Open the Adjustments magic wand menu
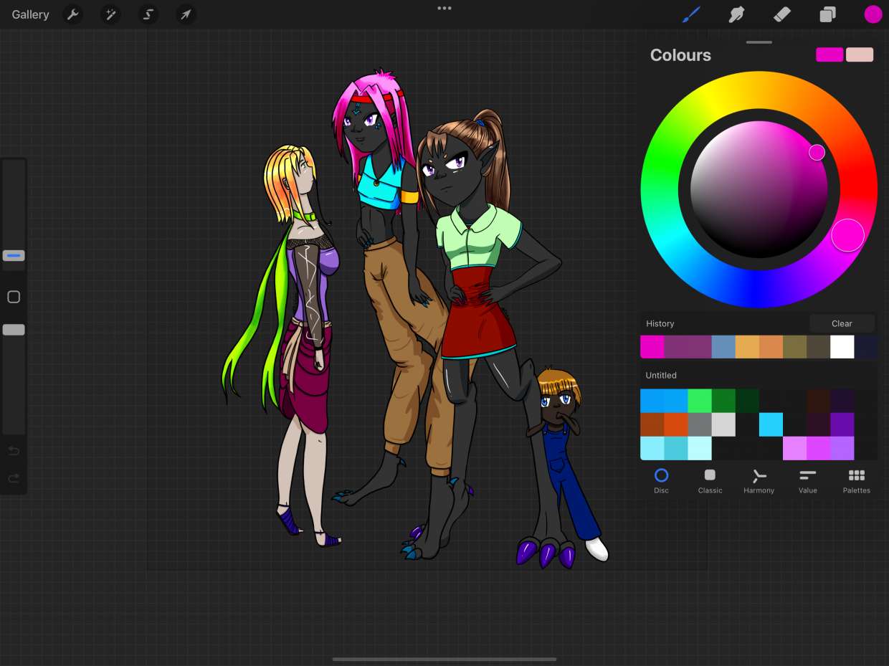This screenshot has height=666, width=889. pos(110,14)
